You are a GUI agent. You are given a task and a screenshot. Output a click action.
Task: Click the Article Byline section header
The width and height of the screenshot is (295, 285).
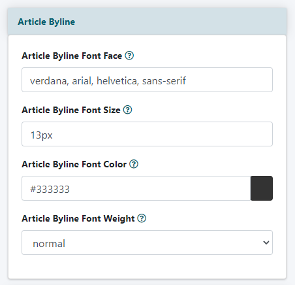pyautogui.click(x=147, y=22)
